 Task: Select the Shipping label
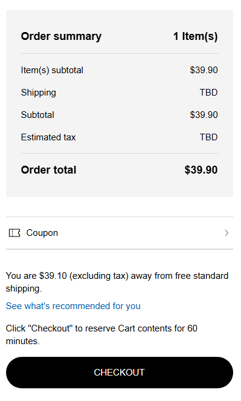coord(39,93)
